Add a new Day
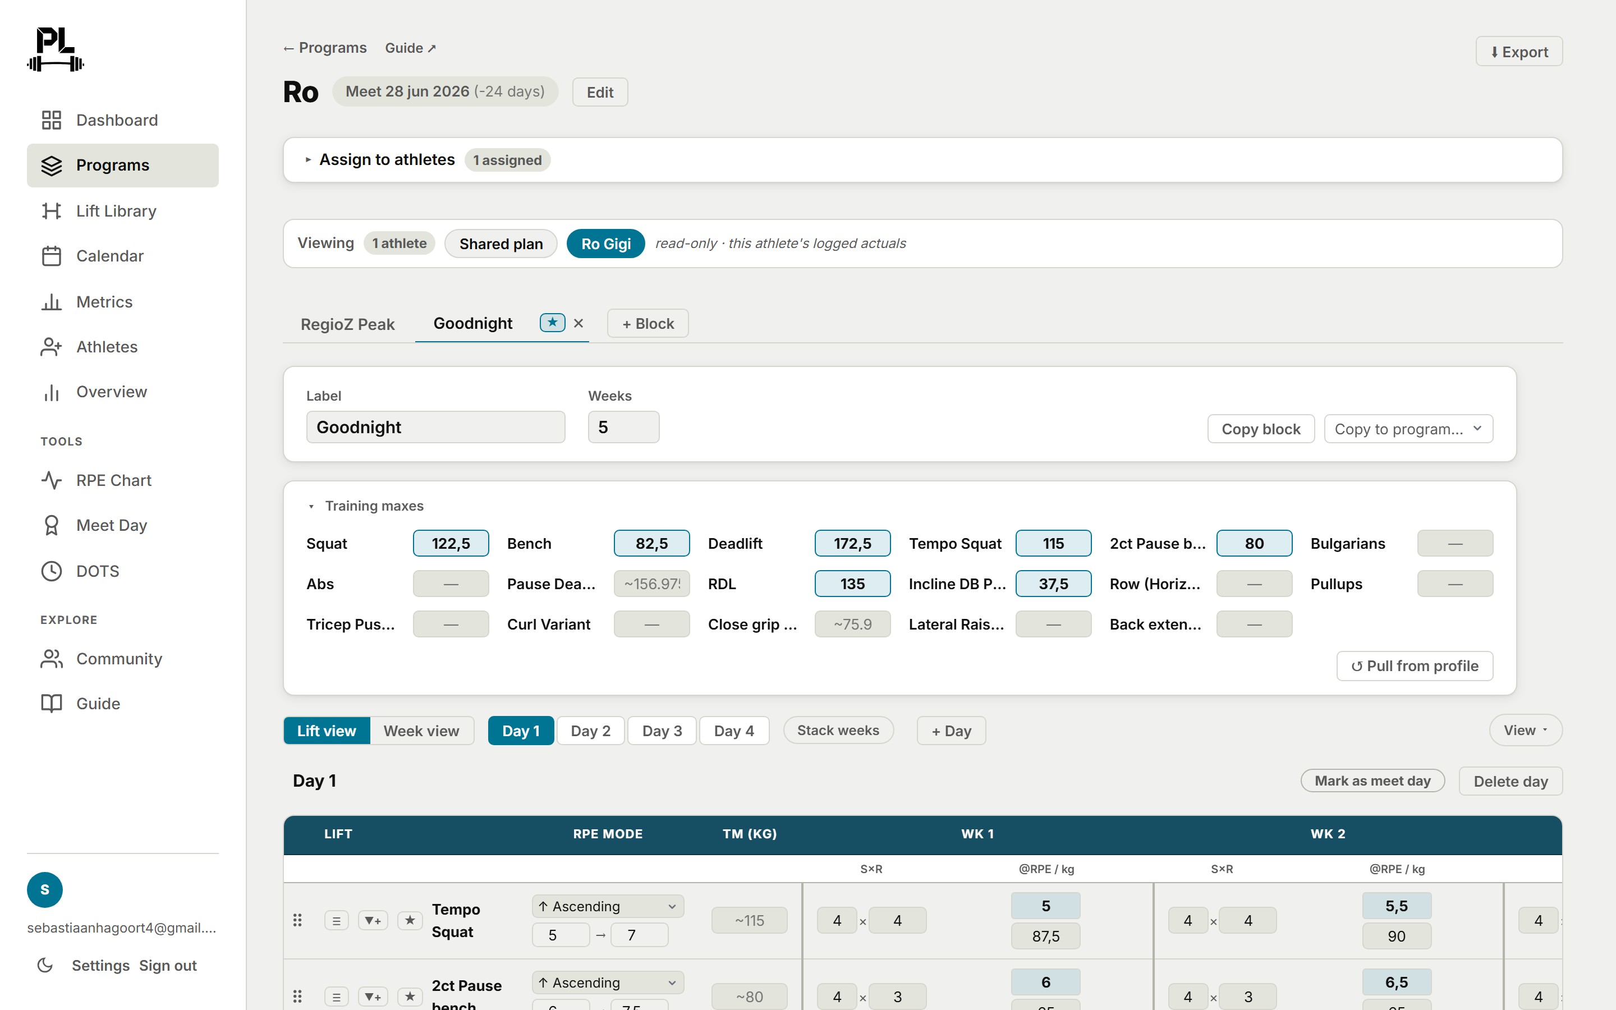 951,731
